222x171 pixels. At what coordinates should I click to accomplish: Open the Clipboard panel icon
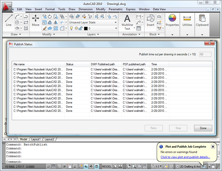(202, 21)
